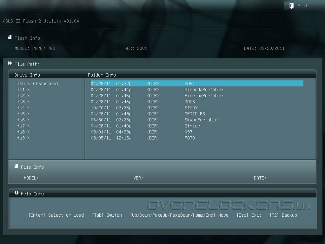
Task: Open the DOCS folder
Action: tap(197, 102)
